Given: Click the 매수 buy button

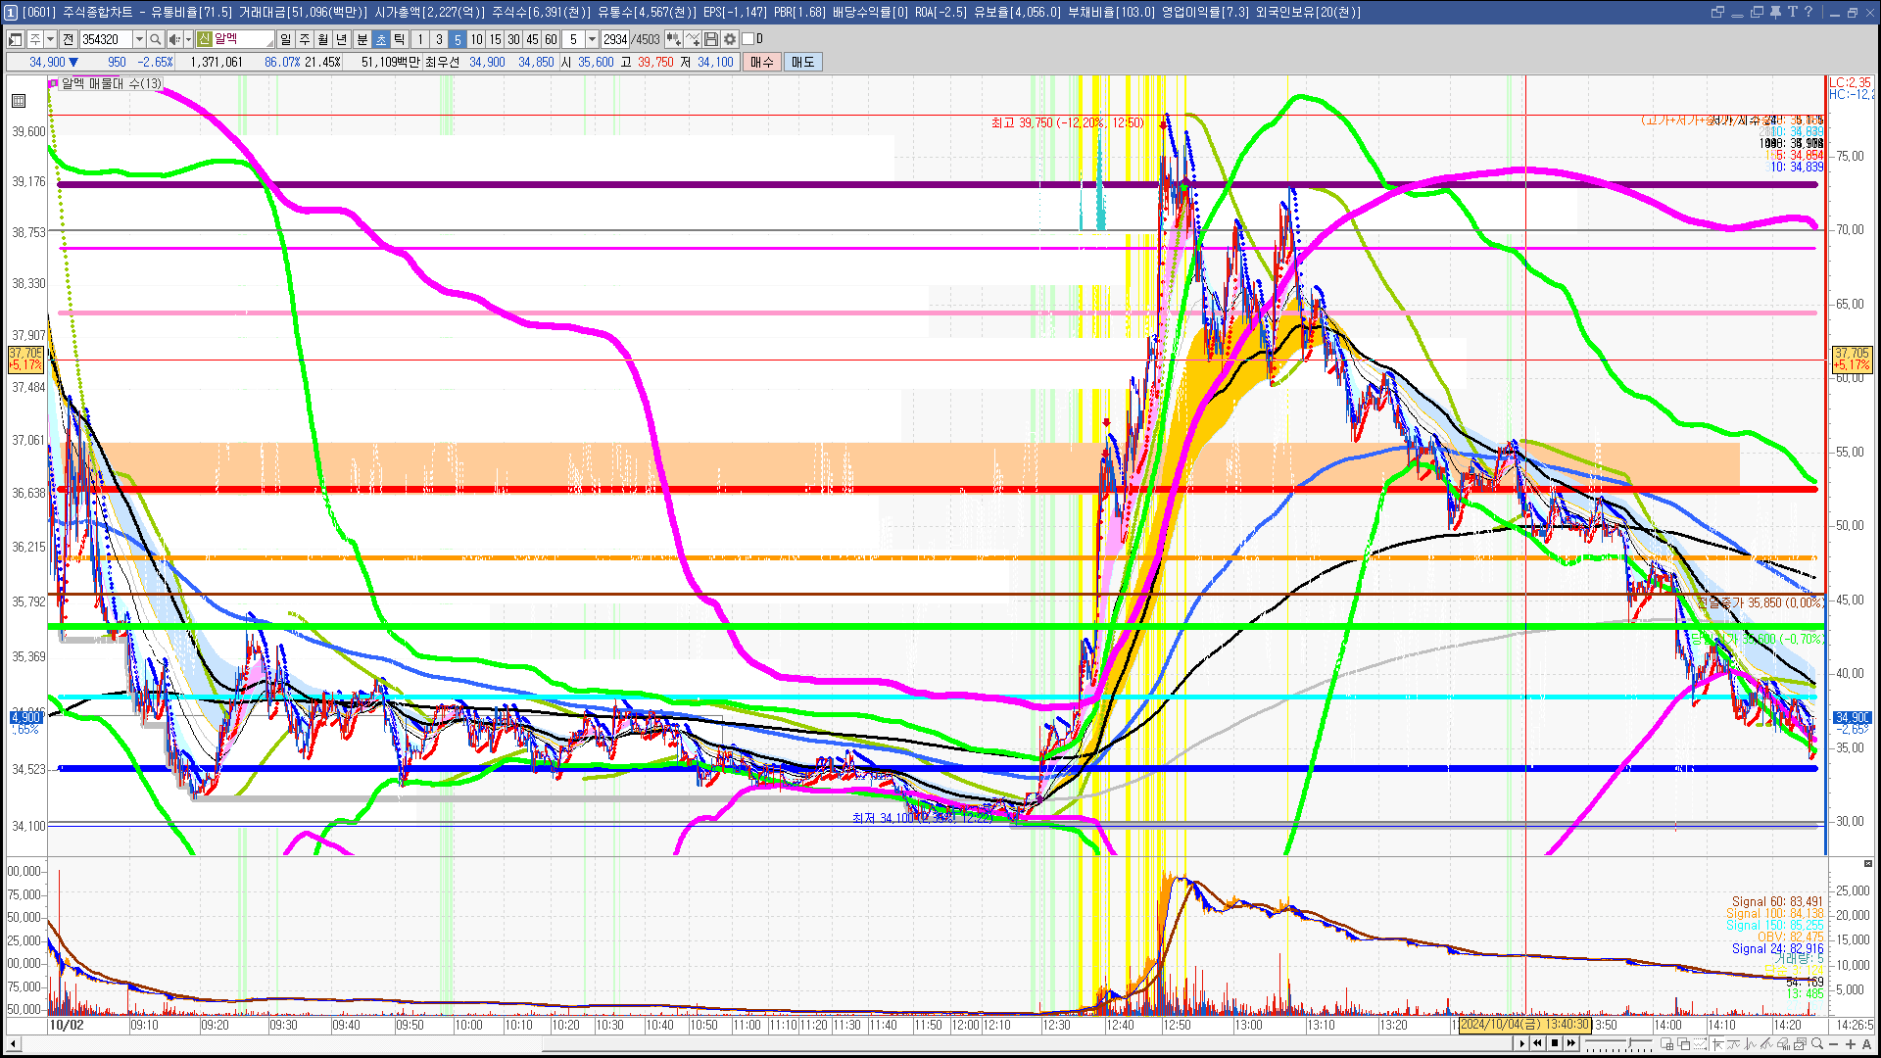Looking at the screenshot, I should pyautogui.click(x=762, y=62).
